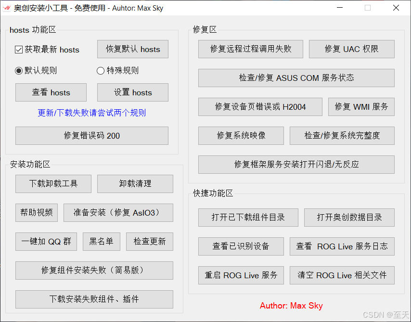Click the 修复 UAC 权限 button

pos(351,49)
